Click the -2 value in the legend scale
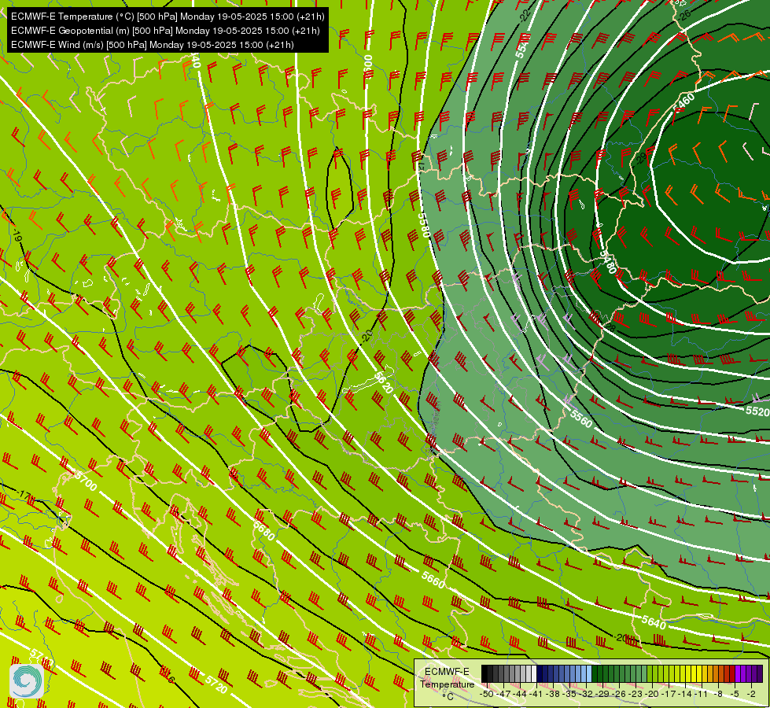The height and width of the screenshot is (708, 770). tap(751, 695)
